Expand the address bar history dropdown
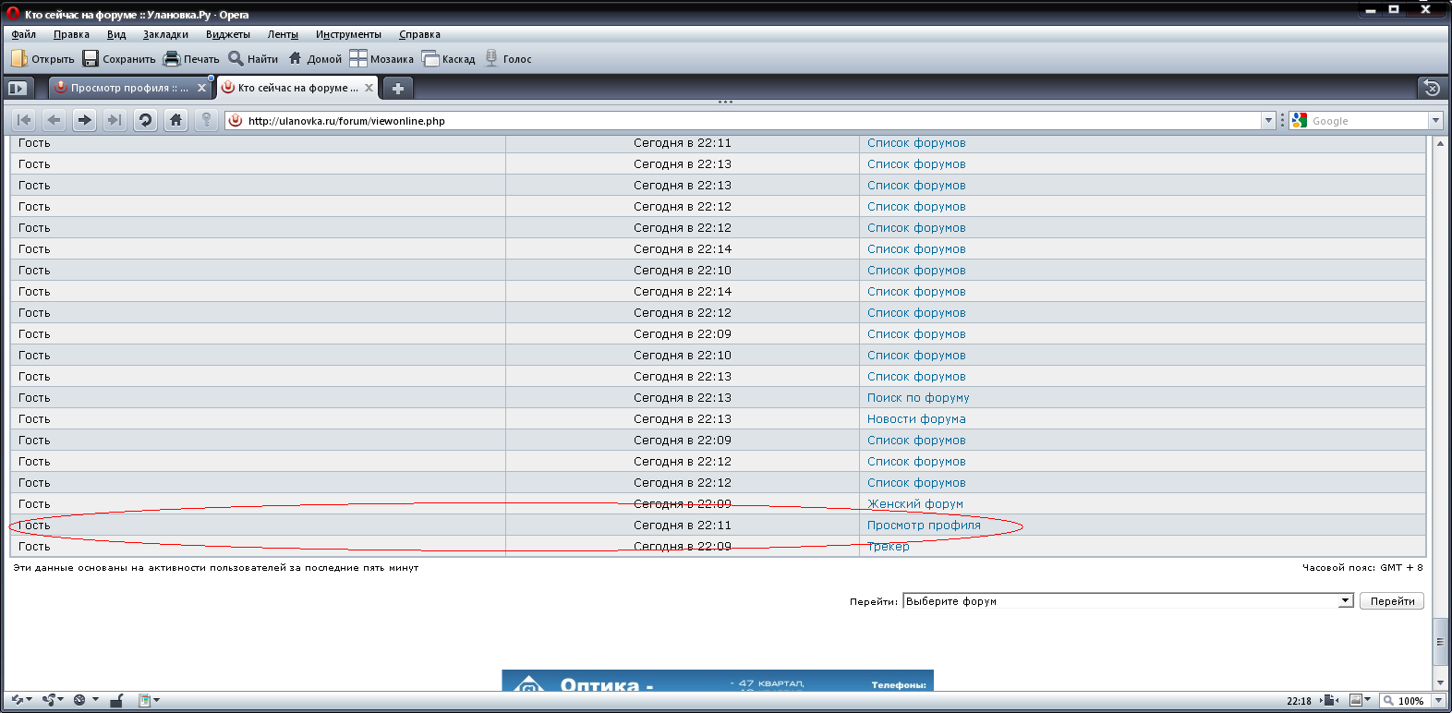 (x=1268, y=120)
